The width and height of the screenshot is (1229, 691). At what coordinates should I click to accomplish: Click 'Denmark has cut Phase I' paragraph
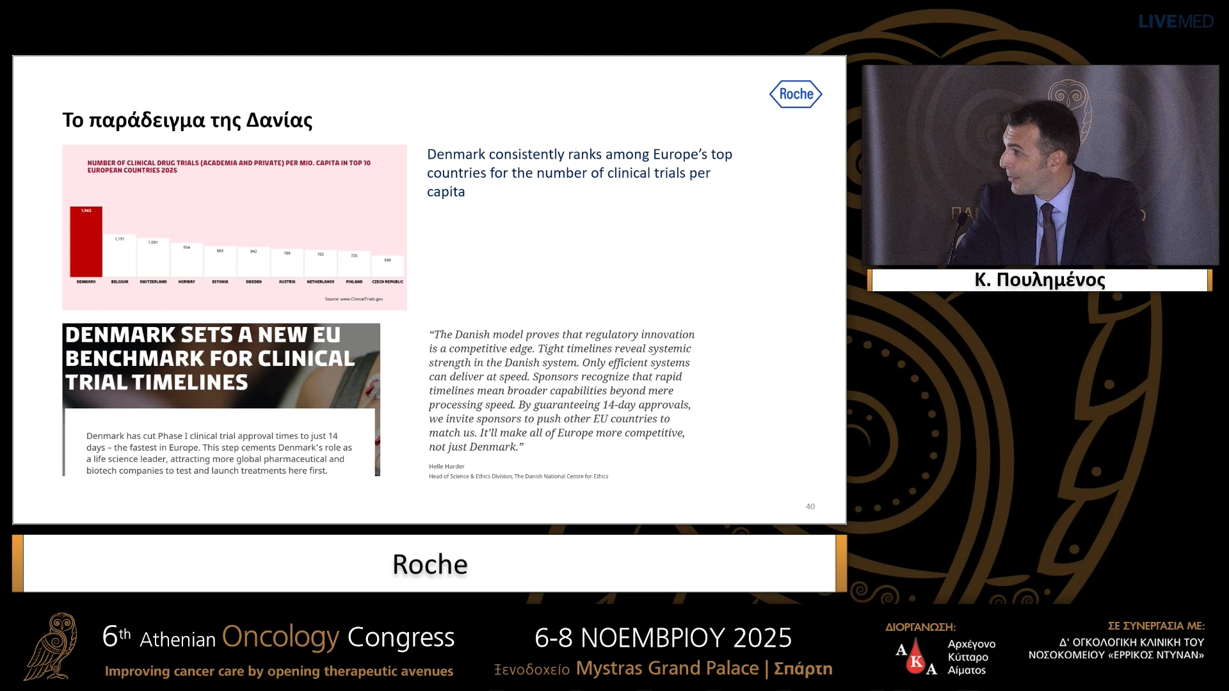pyautogui.click(x=219, y=453)
